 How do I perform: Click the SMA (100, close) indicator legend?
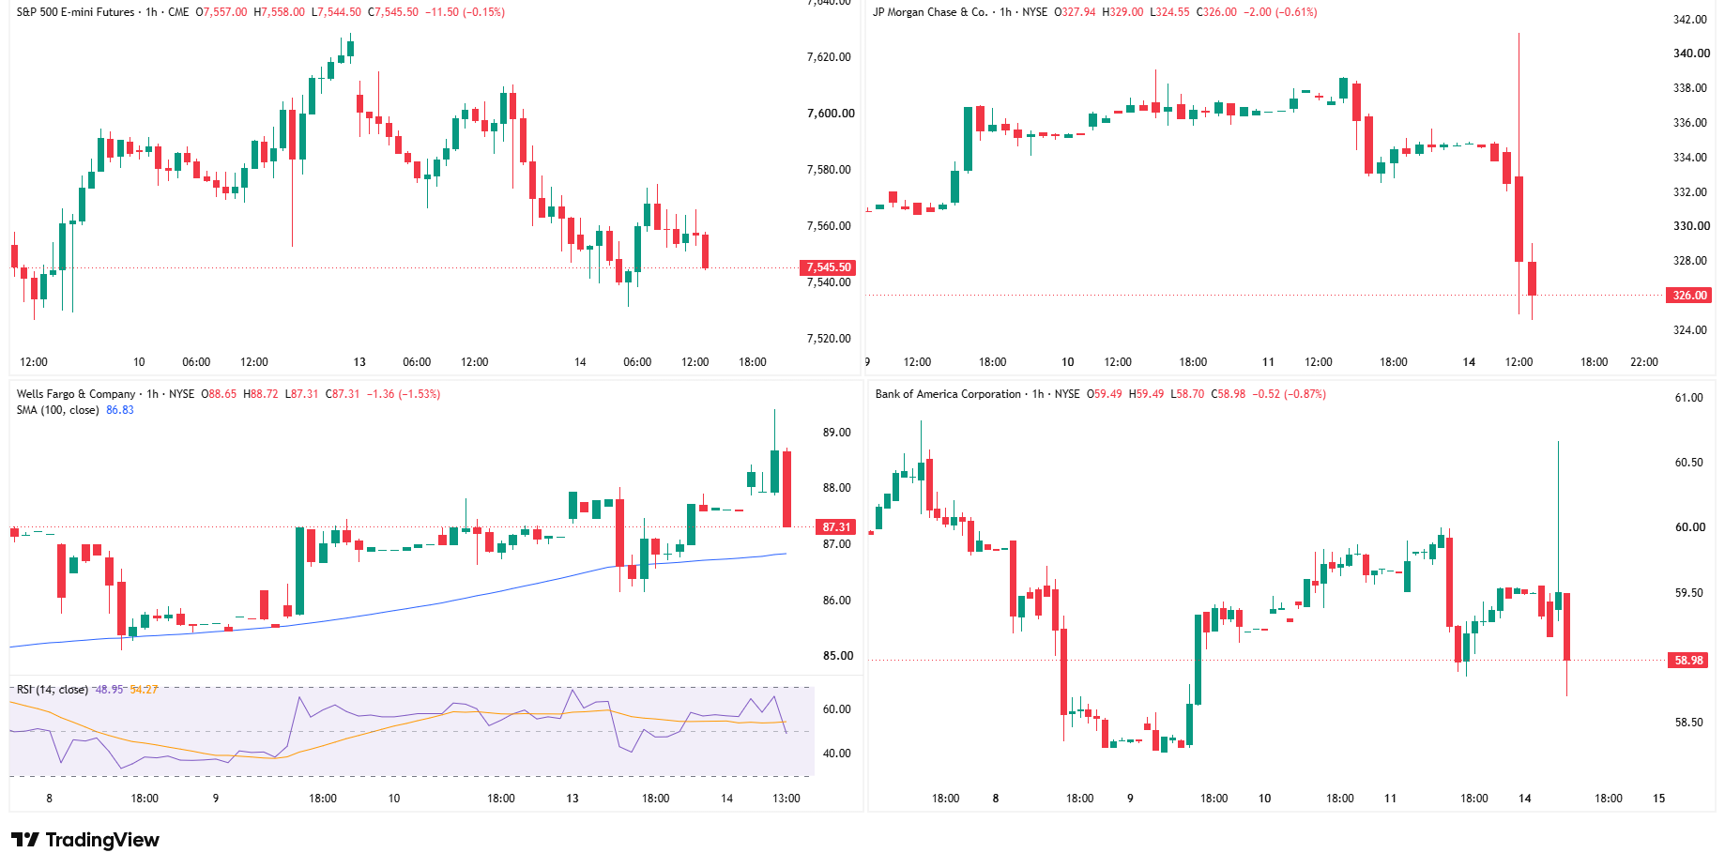click(58, 410)
